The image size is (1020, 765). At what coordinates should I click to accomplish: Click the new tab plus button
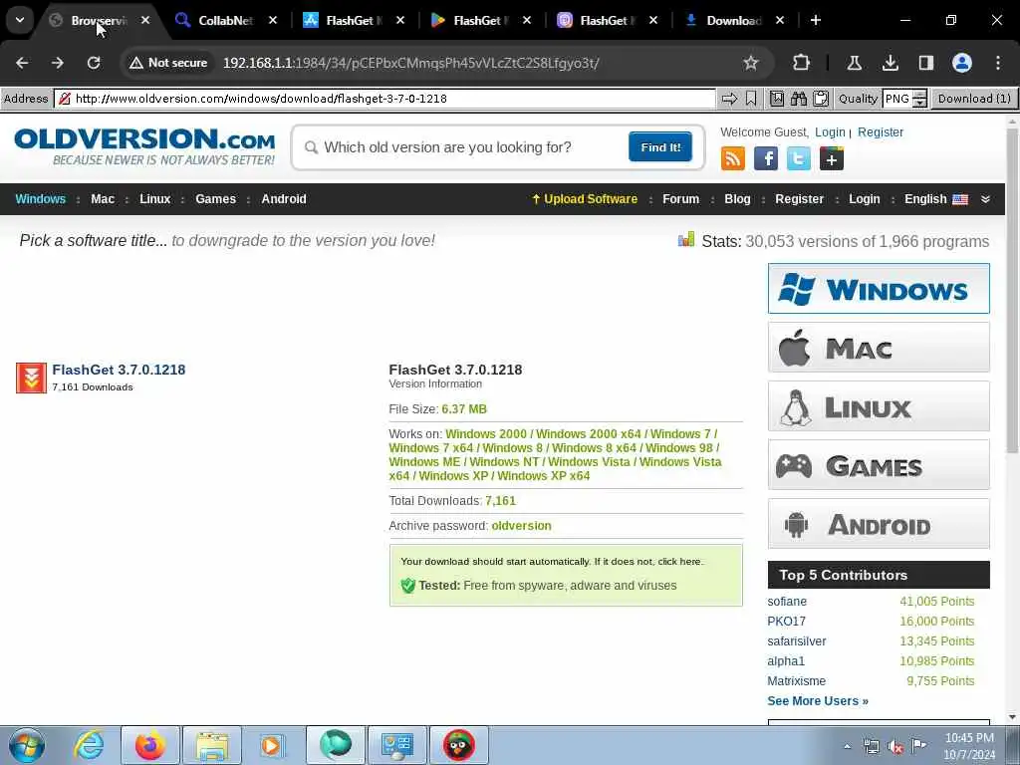(815, 21)
